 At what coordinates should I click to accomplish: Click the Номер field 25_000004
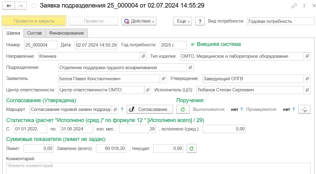point(41,45)
